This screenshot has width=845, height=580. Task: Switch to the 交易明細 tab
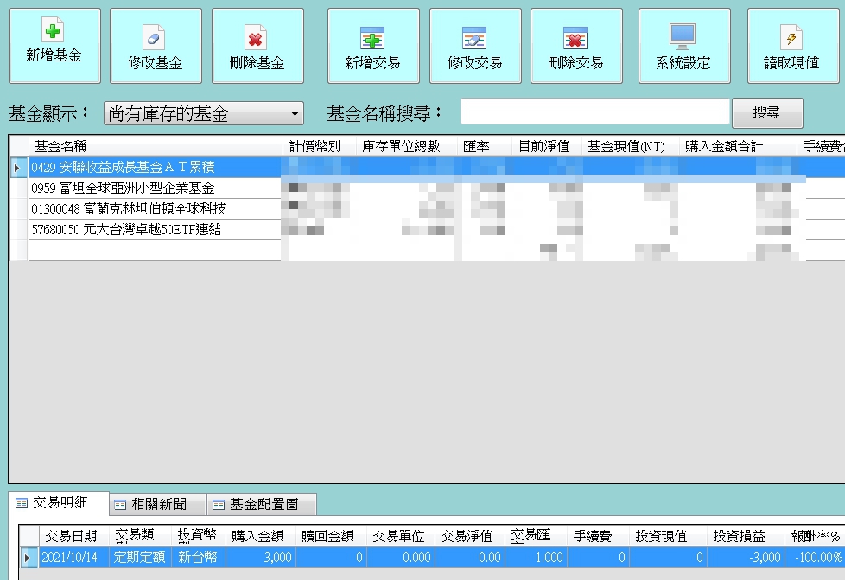(60, 503)
